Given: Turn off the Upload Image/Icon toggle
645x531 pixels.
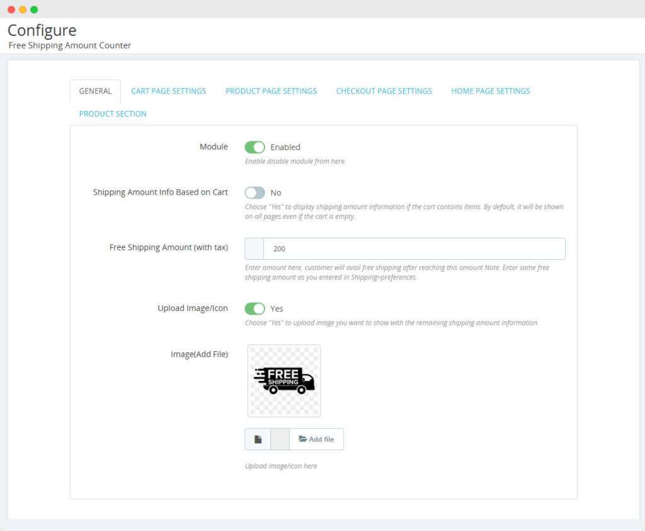Looking at the screenshot, I should (x=254, y=308).
